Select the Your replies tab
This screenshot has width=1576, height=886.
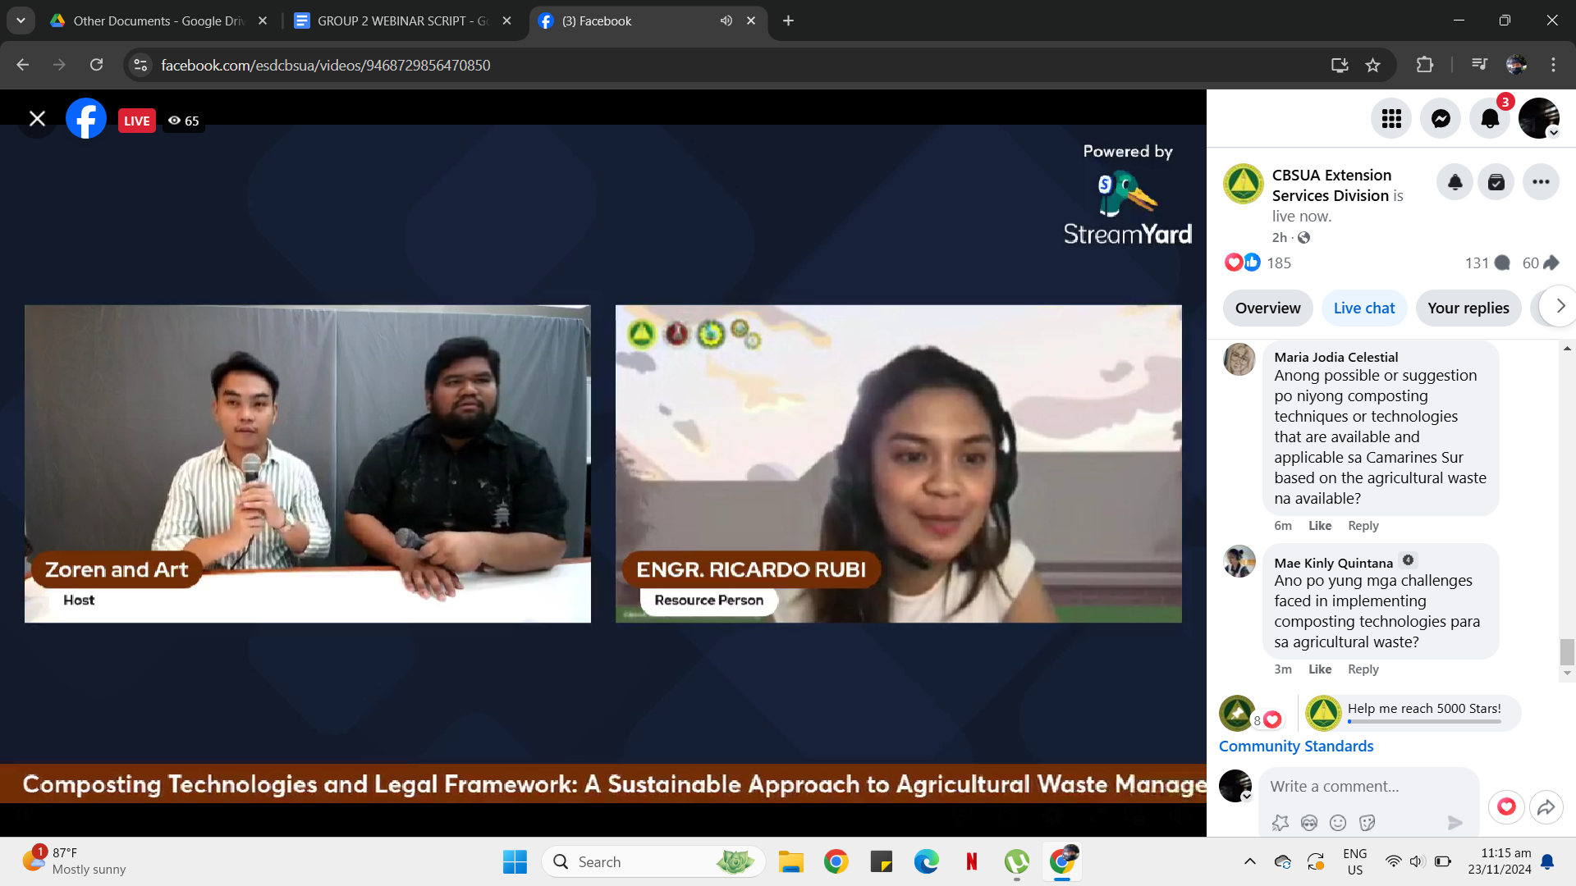tap(1468, 308)
